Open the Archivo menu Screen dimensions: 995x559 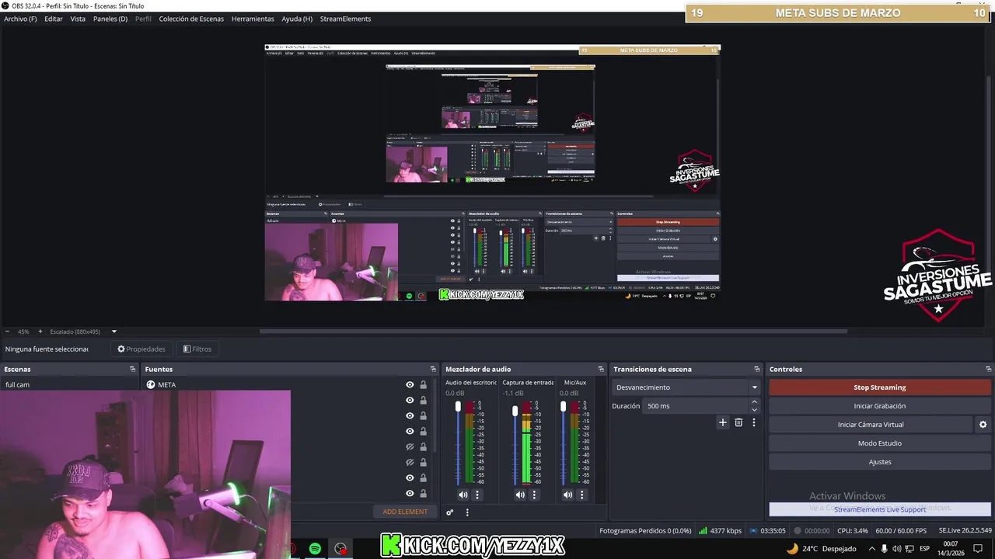20,19
